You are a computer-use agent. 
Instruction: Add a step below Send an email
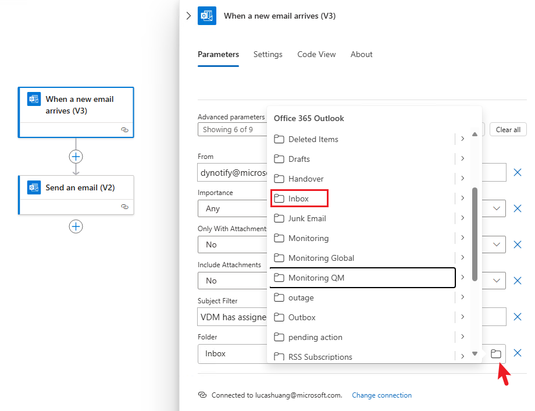[76, 226]
